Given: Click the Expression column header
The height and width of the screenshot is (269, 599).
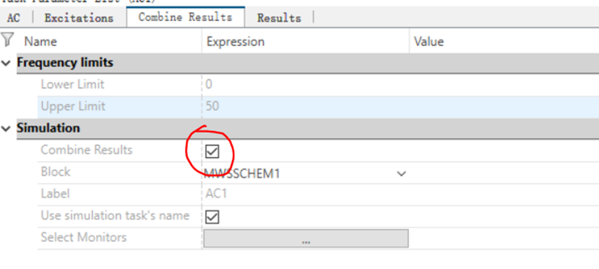Looking at the screenshot, I should click(x=235, y=41).
